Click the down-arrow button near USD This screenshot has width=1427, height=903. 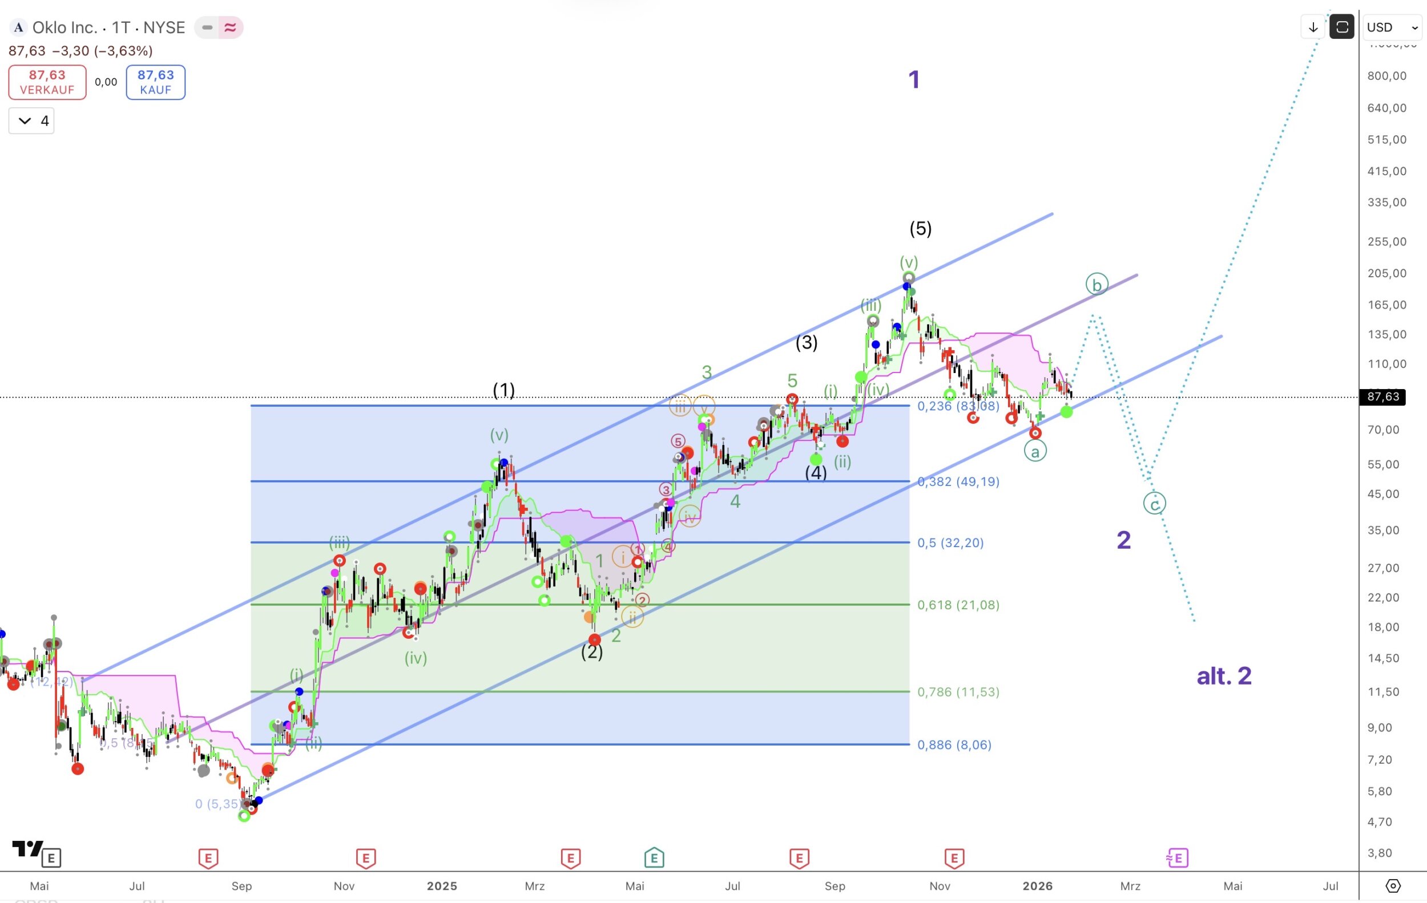[x=1313, y=27]
